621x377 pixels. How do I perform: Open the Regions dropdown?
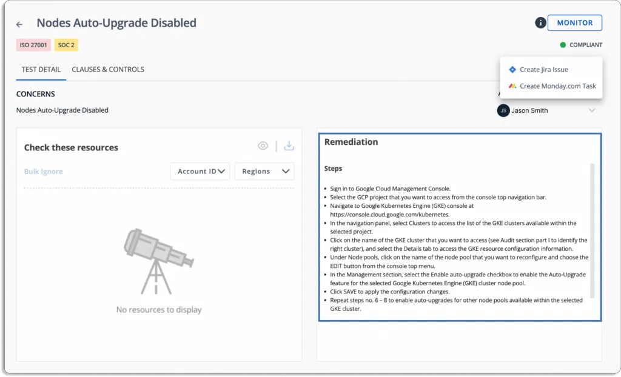click(x=264, y=171)
